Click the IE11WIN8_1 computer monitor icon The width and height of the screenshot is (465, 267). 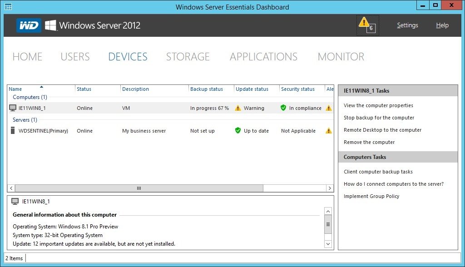[13, 108]
